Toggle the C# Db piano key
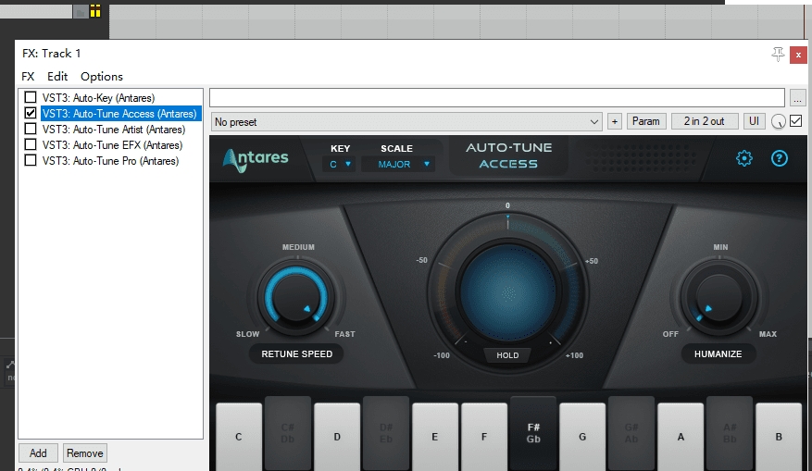The width and height of the screenshot is (812, 471). coord(287,433)
